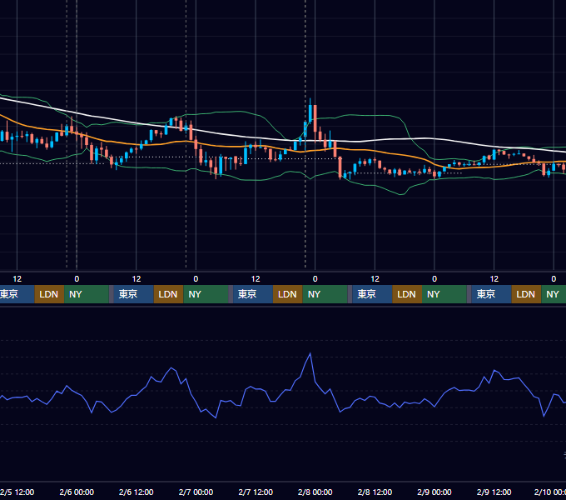
Task: Click the 2/7 00:00 date label
Action: [x=196, y=492]
